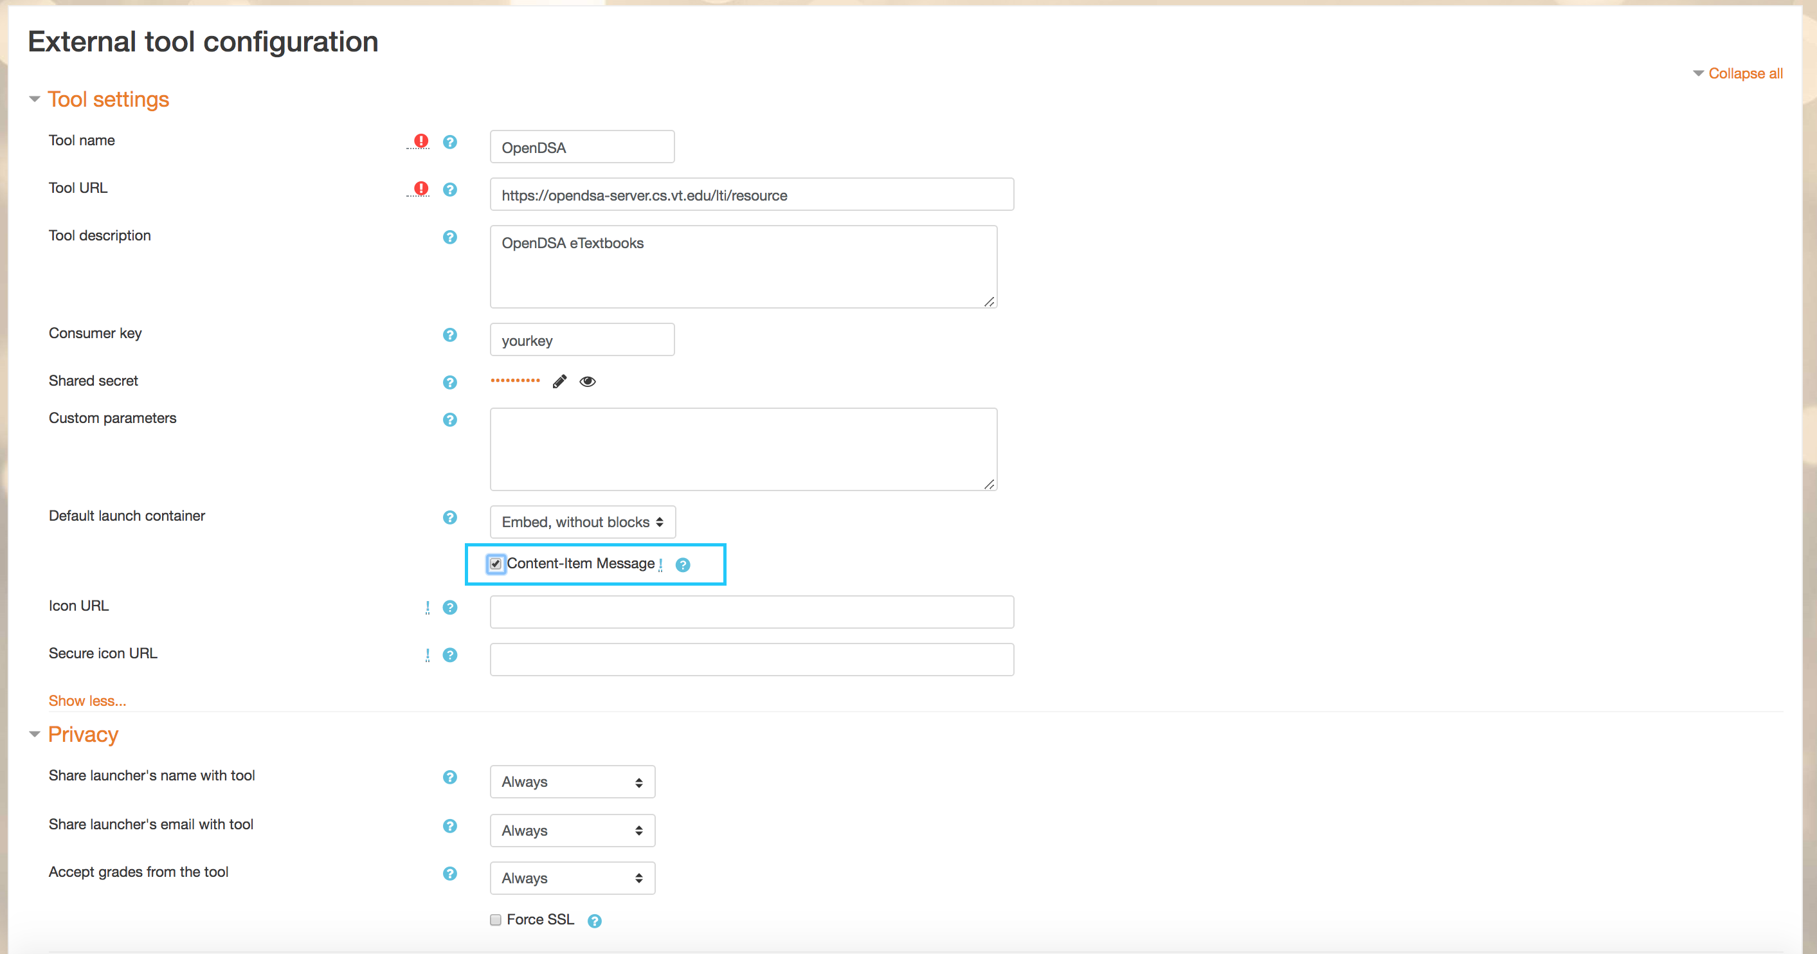Click advanced marker next to Content-Item Message

point(661,565)
